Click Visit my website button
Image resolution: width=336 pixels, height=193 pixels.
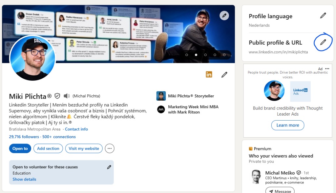click(x=84, y=148)
